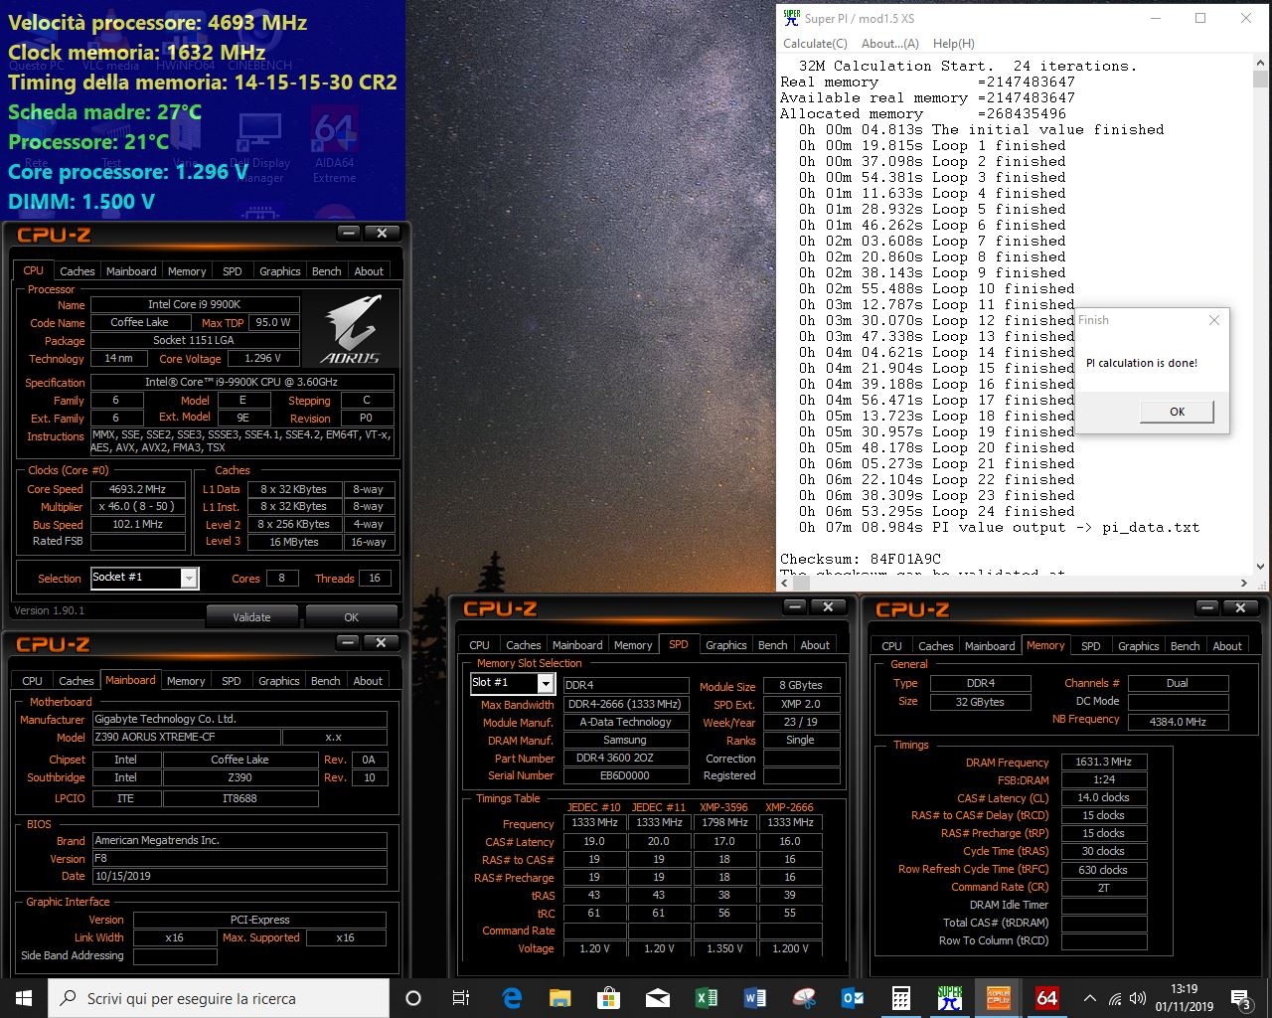Open the About...(A) menu in Super PI
1272x1018 pixels.
point(889,44)
